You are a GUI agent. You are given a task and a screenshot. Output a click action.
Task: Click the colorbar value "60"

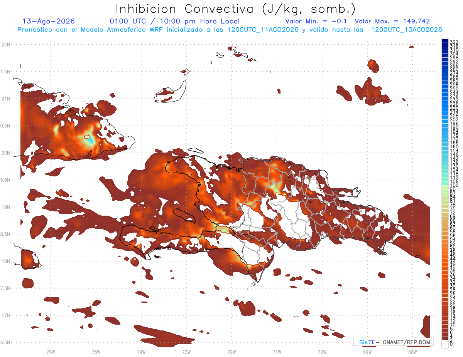point(453,228)
